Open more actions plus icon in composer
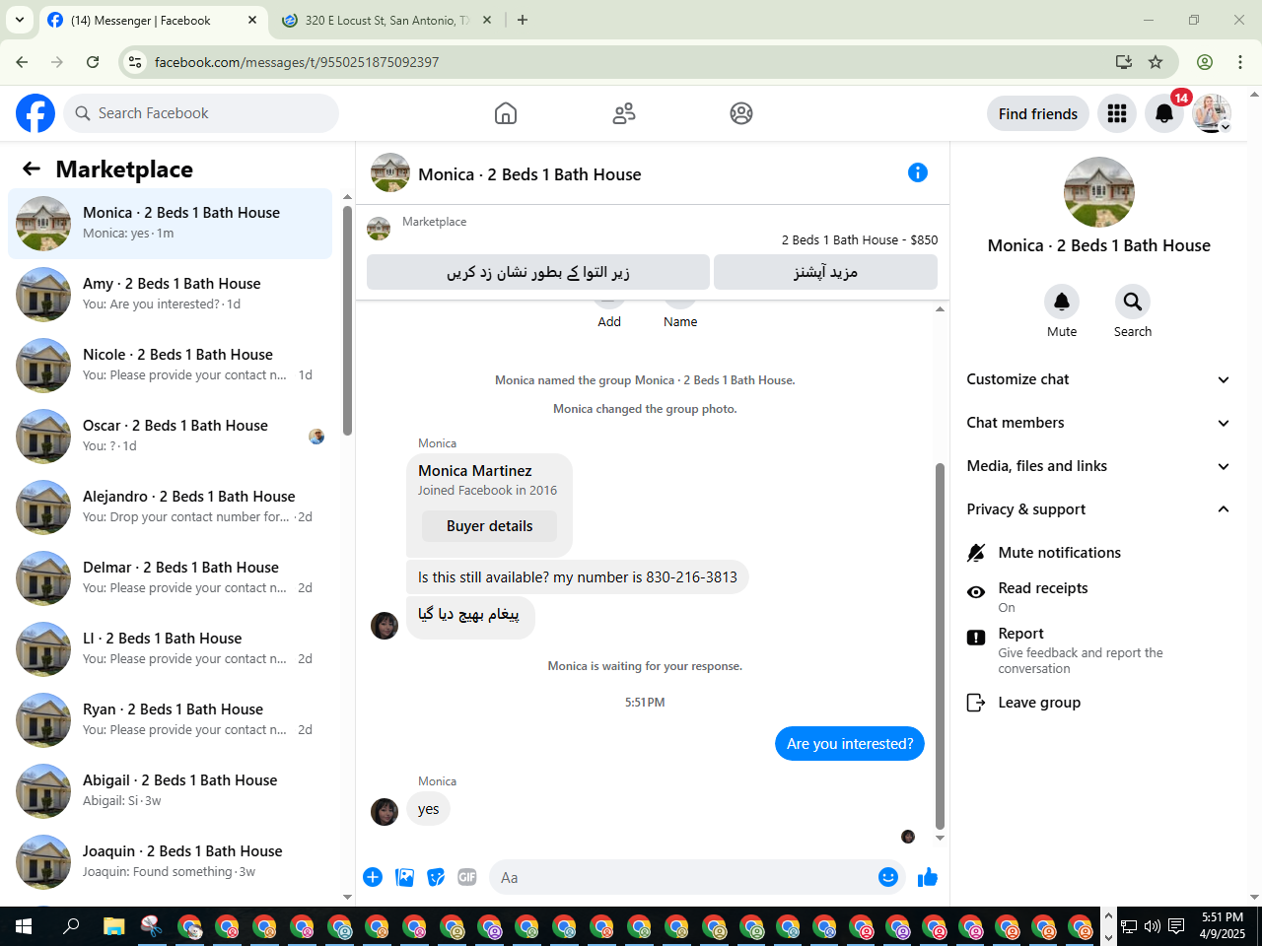Image resolution: width=1262 pixels, height=946 pixels. (x=373, y=877)
